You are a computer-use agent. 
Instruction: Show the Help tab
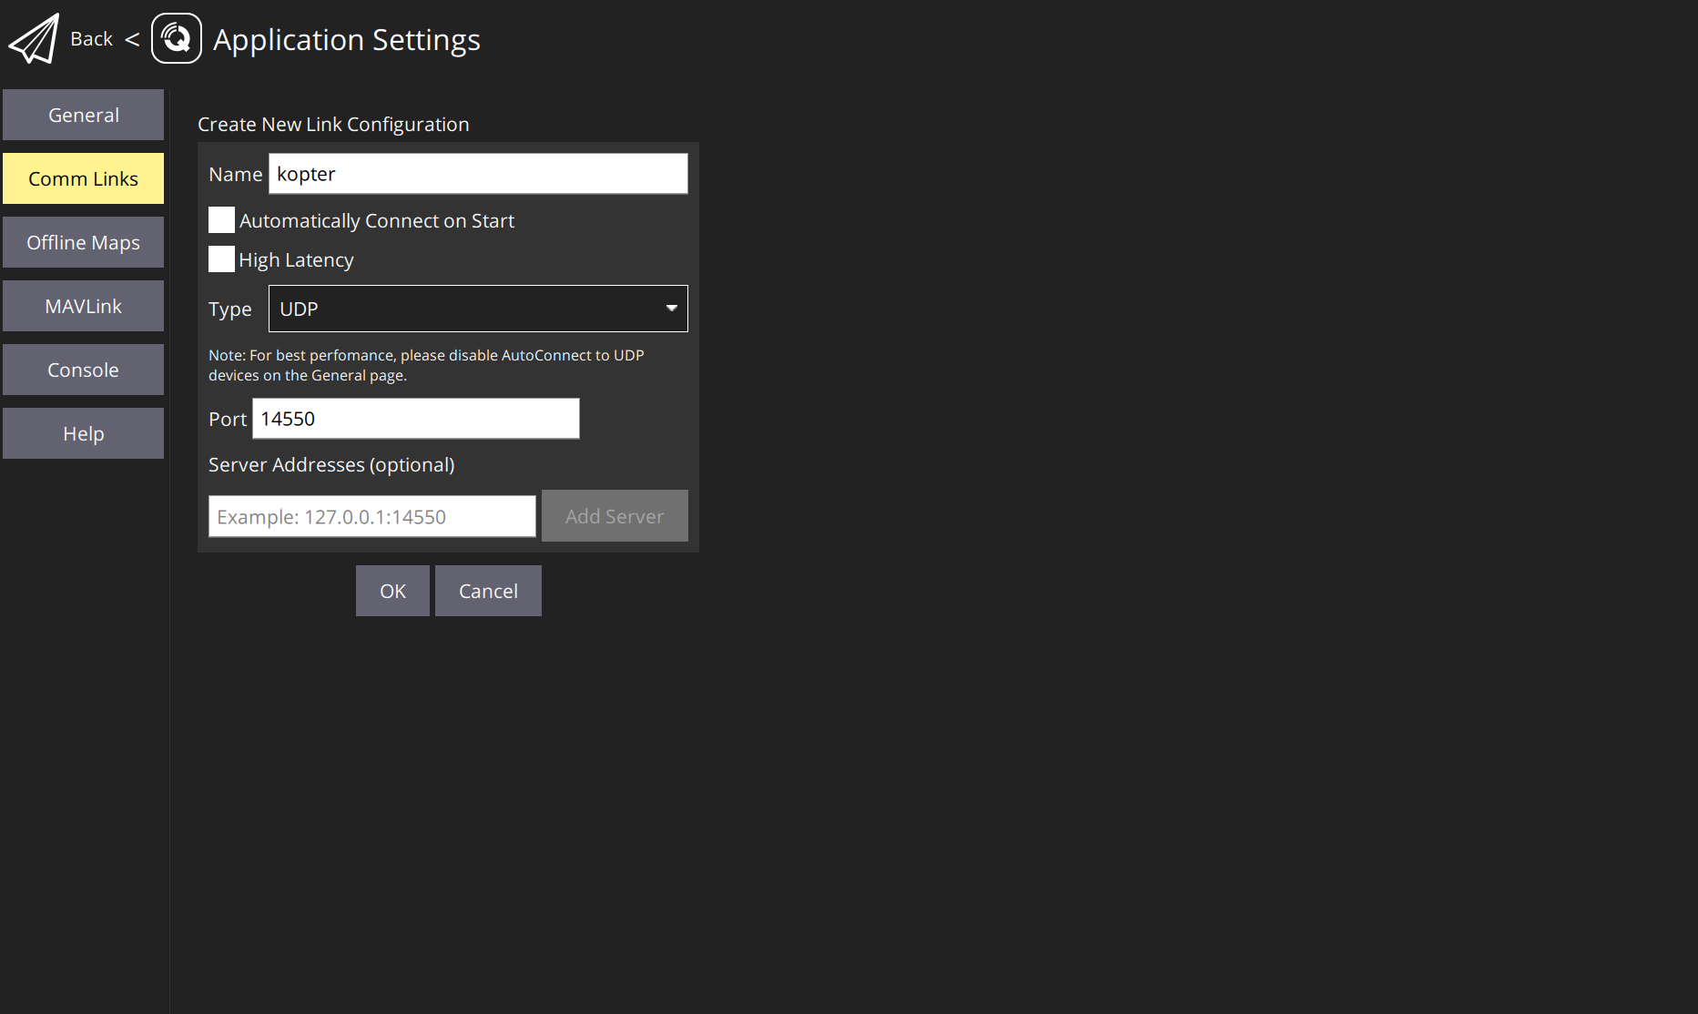pos(83,433)
